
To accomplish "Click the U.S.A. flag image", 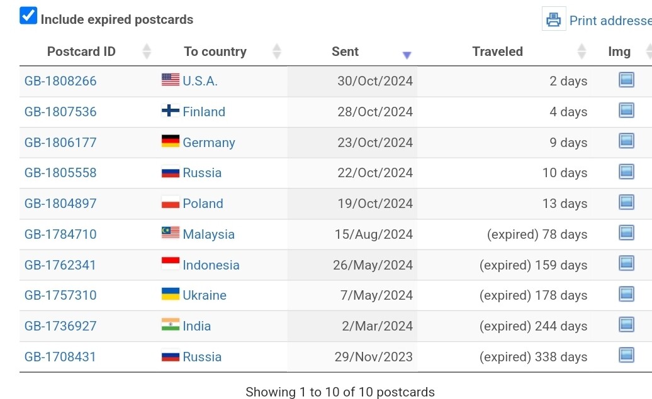I will (x=171, y=79).
